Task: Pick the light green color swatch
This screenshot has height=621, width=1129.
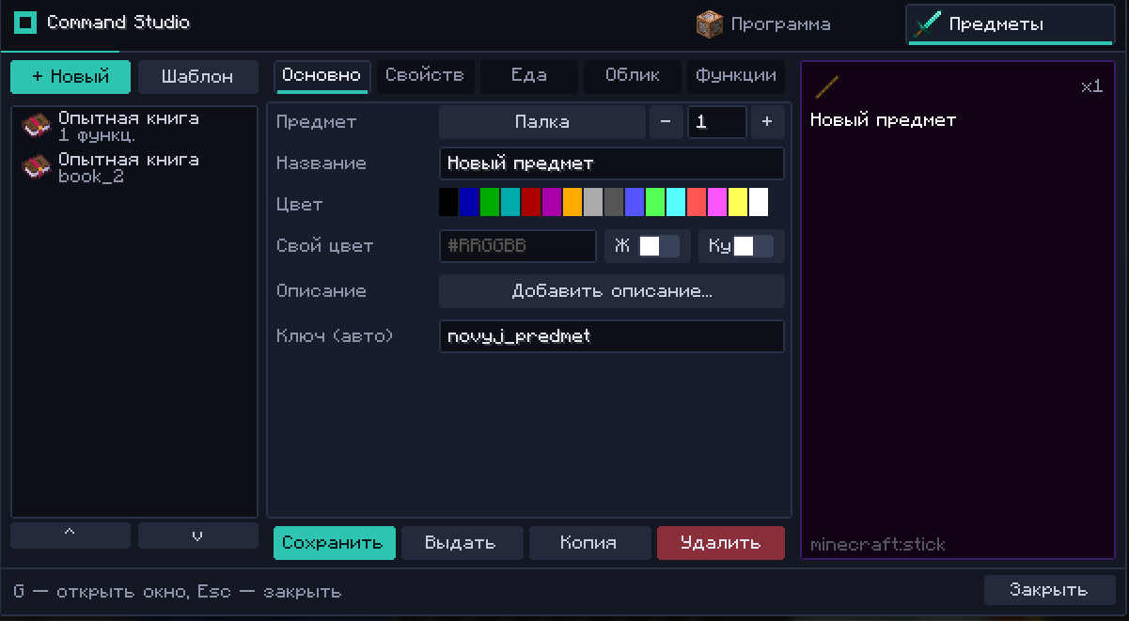Action: [x=655, y=202]
